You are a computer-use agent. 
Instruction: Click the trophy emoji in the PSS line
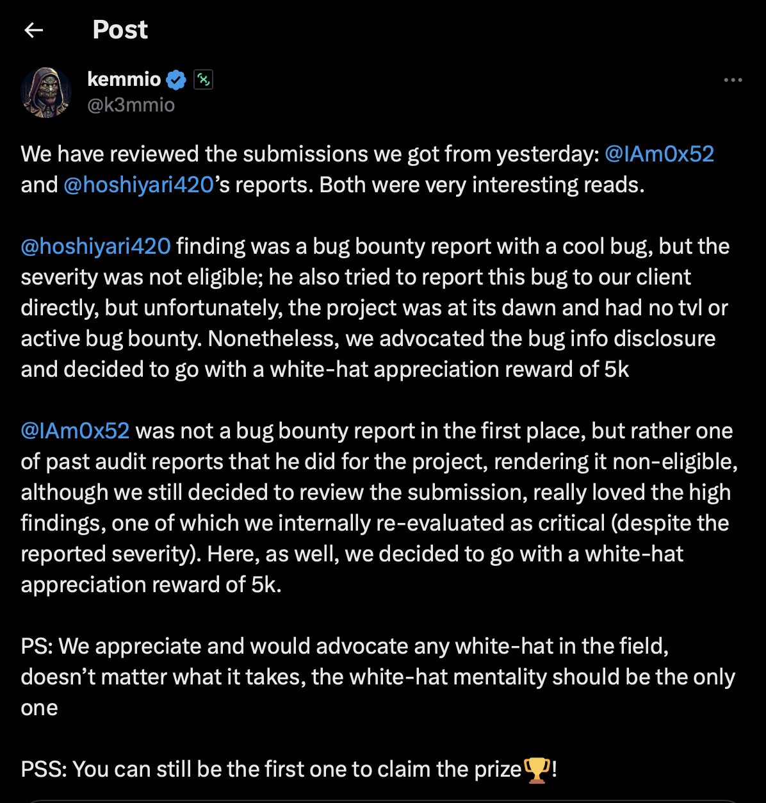537,769
